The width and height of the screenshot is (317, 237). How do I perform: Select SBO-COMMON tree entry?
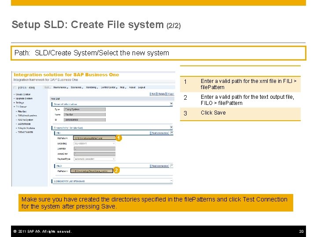click(25, 132)
